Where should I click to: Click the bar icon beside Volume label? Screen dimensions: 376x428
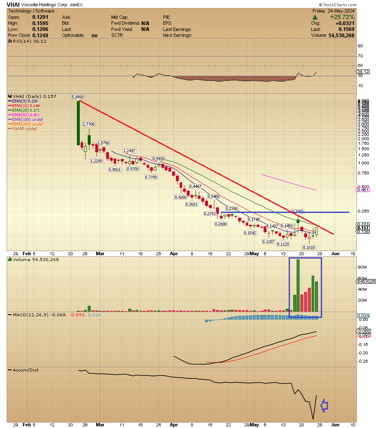[10, 259]
